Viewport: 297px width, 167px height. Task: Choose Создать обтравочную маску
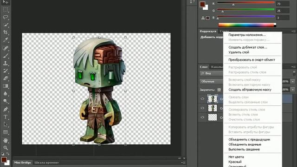pyautogui.click(x=250, y=90)
